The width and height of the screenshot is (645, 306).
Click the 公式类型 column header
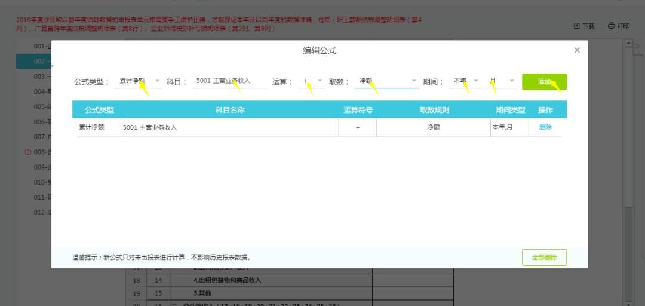tap(99, 110)
